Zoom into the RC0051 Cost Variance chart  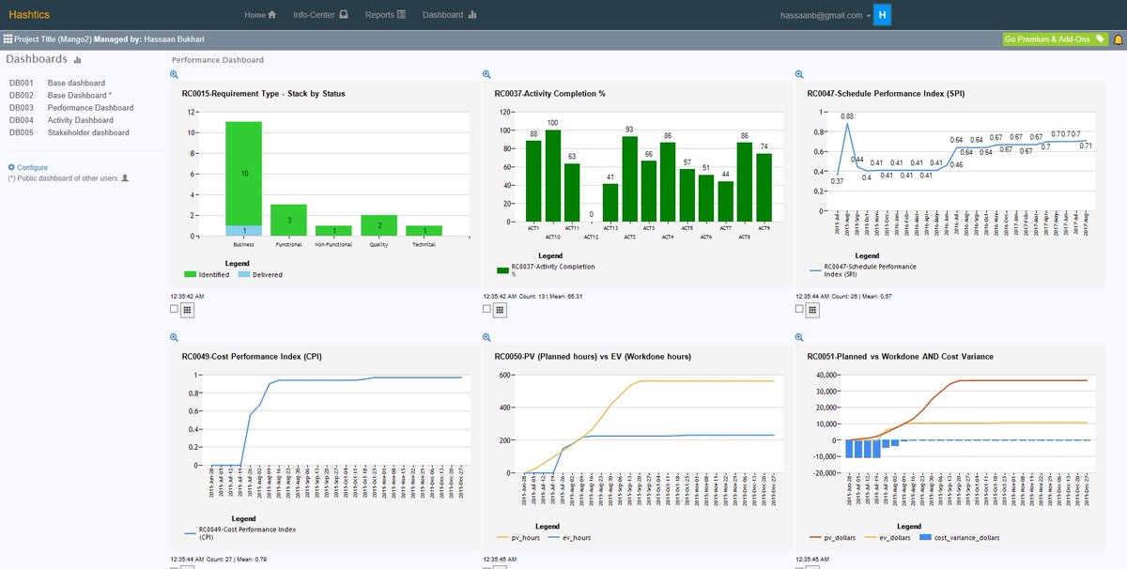point(799,338)
